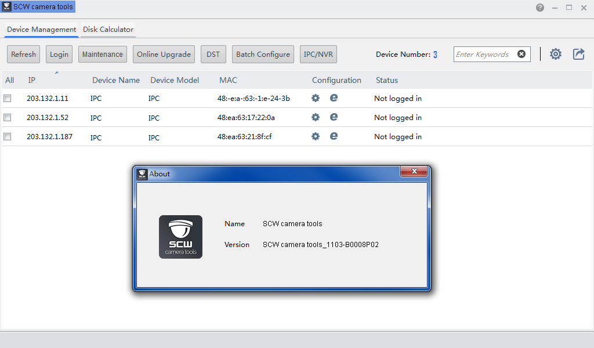This screenshot has width=594, height=348.
Task: Sort by MAC column header
Action: pos(228,80)
